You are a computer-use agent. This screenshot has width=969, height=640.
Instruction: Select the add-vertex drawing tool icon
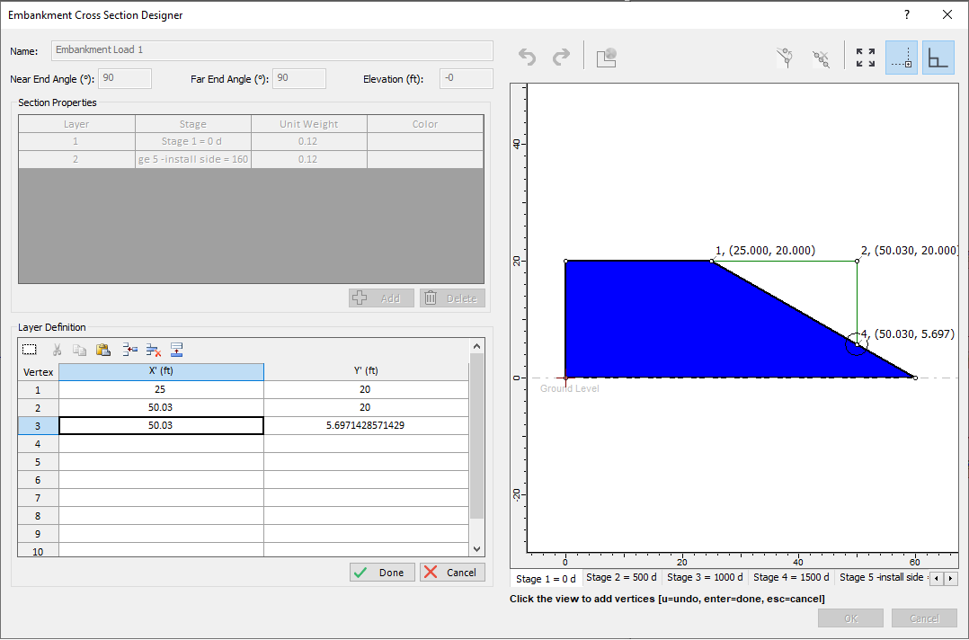click(784, 56)
